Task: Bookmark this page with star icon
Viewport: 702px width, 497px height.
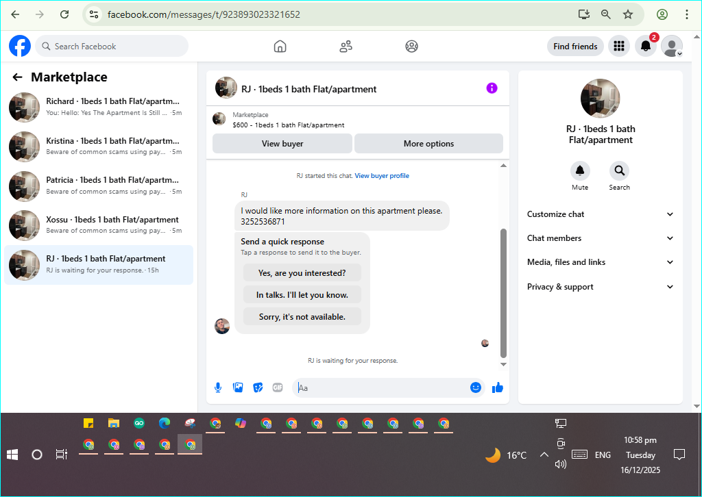Action: click(x=628, y=14)
